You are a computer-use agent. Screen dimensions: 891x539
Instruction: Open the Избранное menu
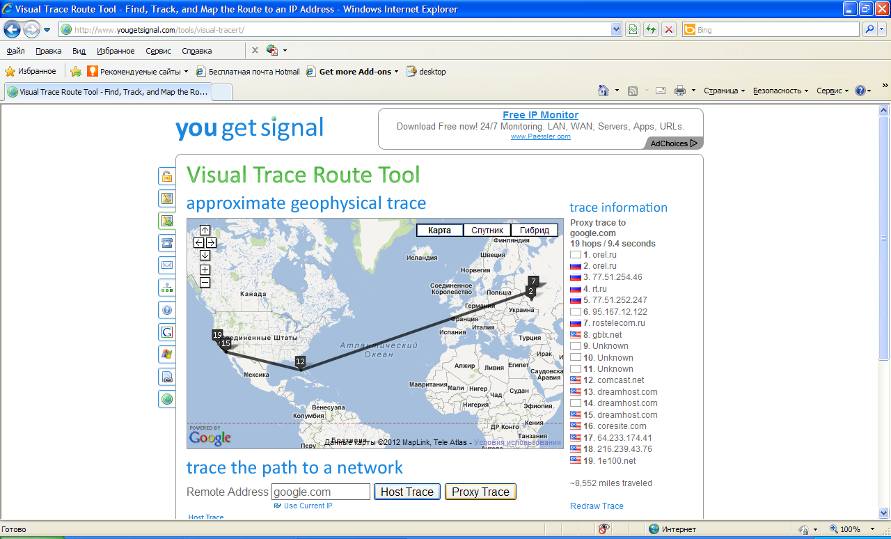pyautogui.click(x=116, y=51)
